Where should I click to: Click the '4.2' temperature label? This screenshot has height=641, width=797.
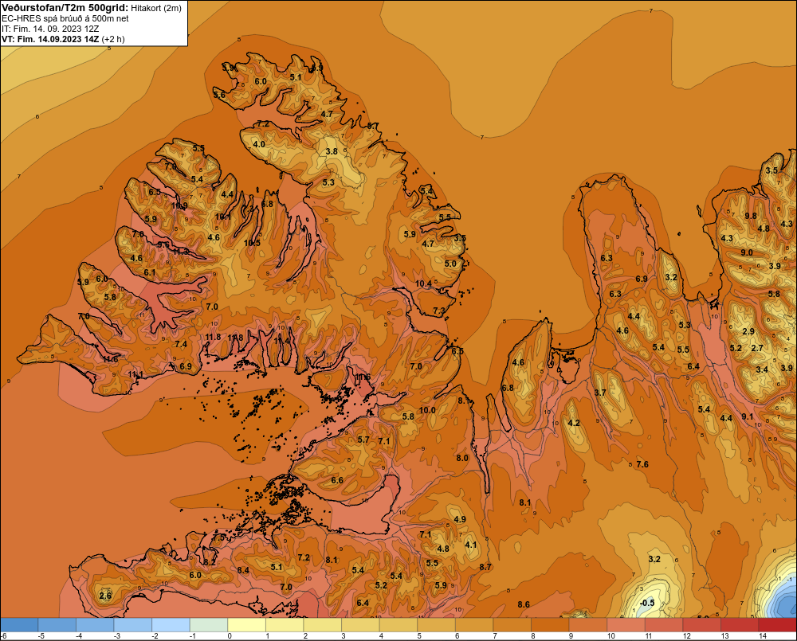[x=574, y=423]
